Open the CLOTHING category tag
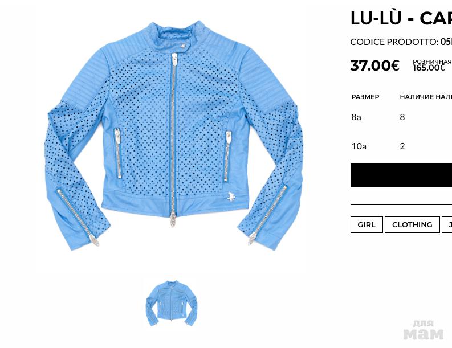The height and width of the screenshot is (348, 452). click(412, 225)
